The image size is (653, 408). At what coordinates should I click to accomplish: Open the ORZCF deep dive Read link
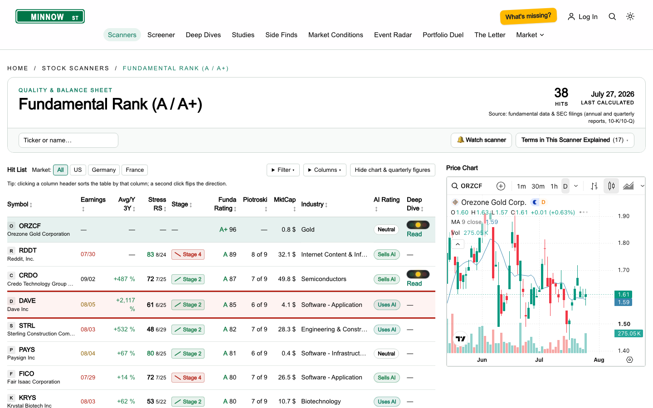tap(414, 234)
